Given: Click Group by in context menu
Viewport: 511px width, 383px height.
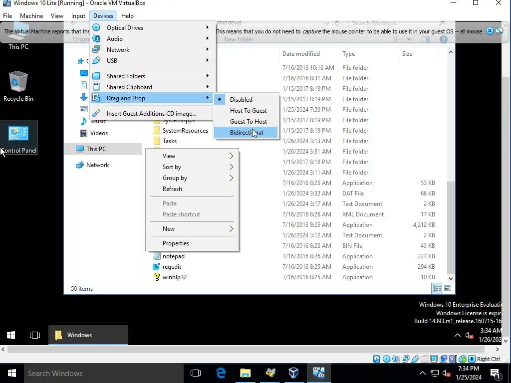Looking at the screenshot, I should pos(192,178).
